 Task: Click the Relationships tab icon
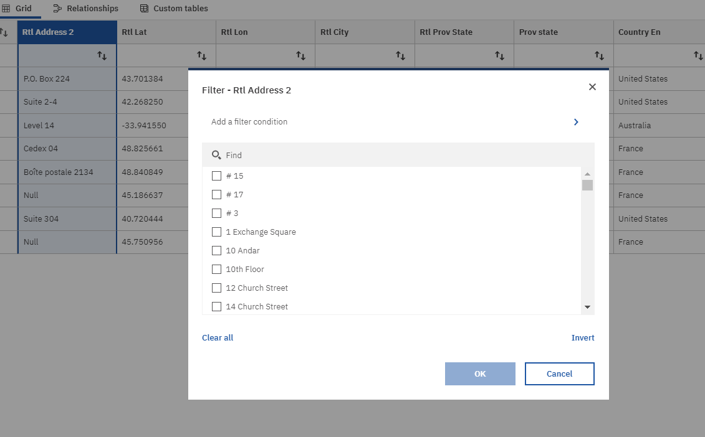pyautogui.click(x=57, y=9)
